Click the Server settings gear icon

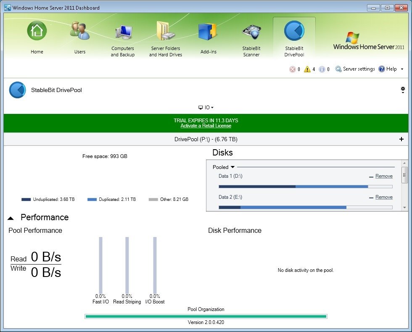[x=338, y=69]
